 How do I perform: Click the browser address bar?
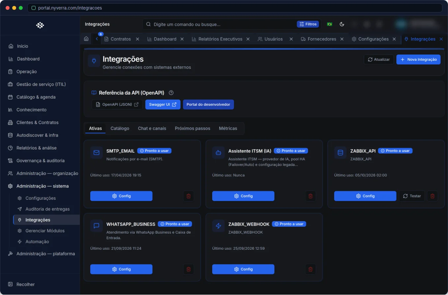(x=235, y=8)
